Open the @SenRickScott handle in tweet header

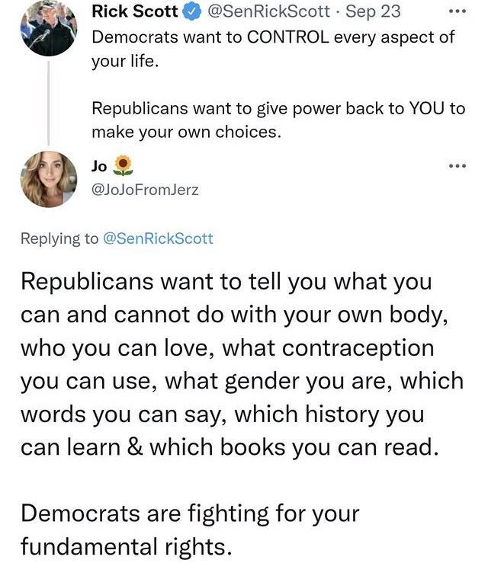(264, 11)
